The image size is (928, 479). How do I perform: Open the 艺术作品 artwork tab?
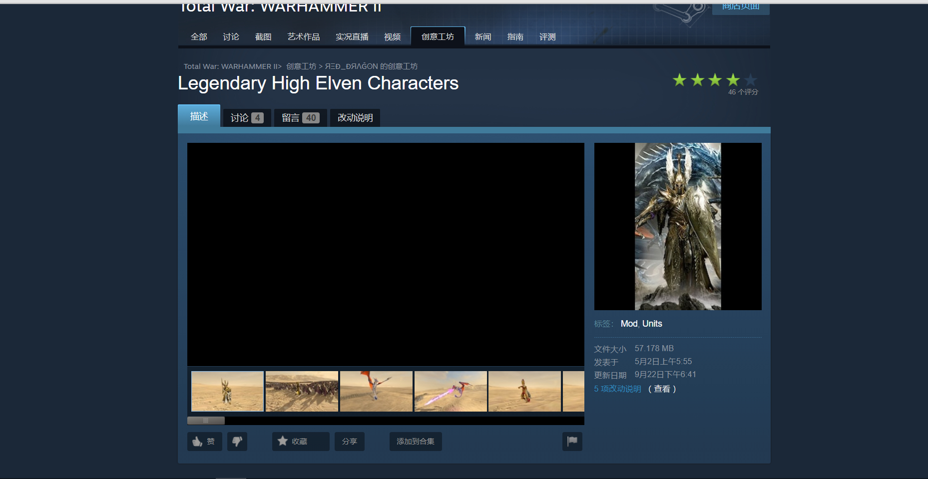[304, 37]
